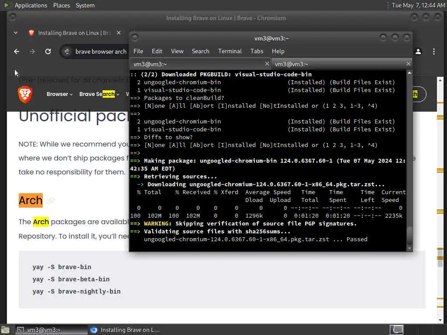Open the Chromium three-dot menu

click(434, 51)
